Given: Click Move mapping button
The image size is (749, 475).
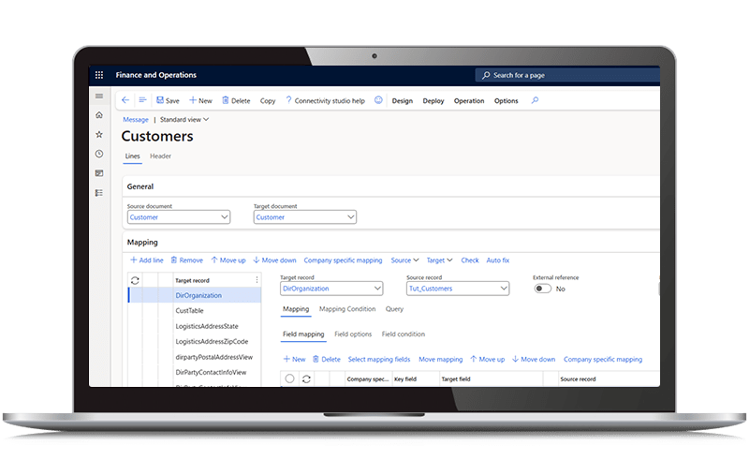Looking at the screenshot, I should pyautogui.click(x=440, y=360).
